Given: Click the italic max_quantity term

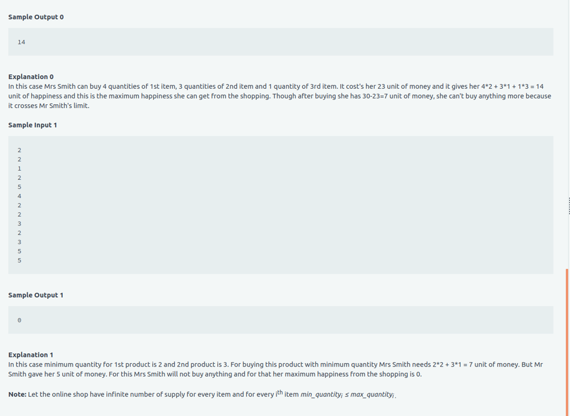Looking at the screenshot, I should (373, 394).
